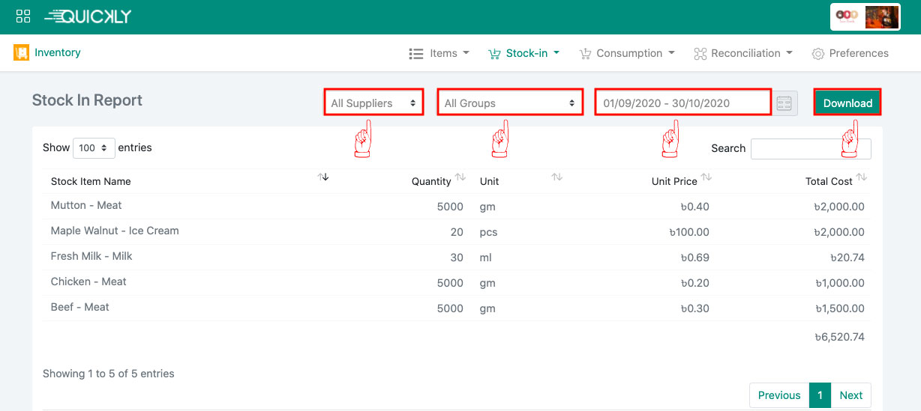
Task: Click the calendar icon beside date range
Action: pyautogui.click(x=785, y=103)
